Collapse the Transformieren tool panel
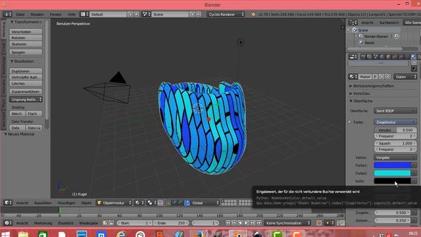 (x=26, y=22)
